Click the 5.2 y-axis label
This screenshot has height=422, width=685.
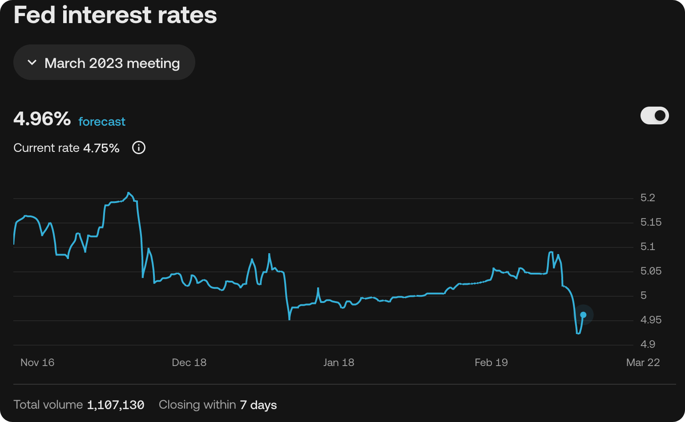[x=648, y=198]
